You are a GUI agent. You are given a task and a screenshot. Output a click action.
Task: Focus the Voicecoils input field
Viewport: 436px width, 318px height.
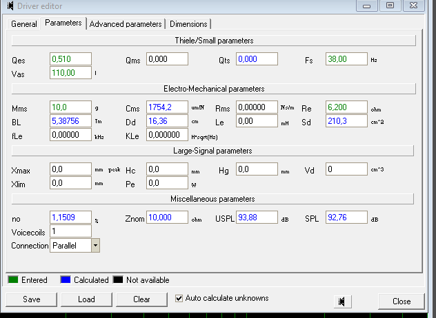tap(70, 231)
